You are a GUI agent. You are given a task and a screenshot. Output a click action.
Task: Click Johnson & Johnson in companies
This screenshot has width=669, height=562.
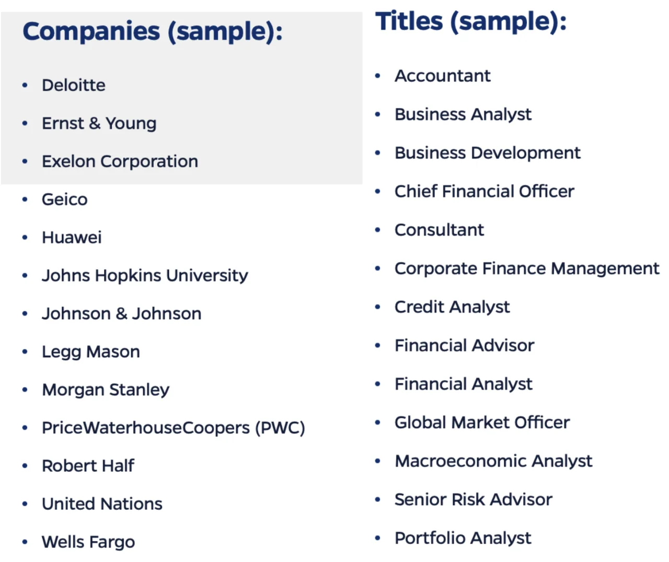(121, 313)
